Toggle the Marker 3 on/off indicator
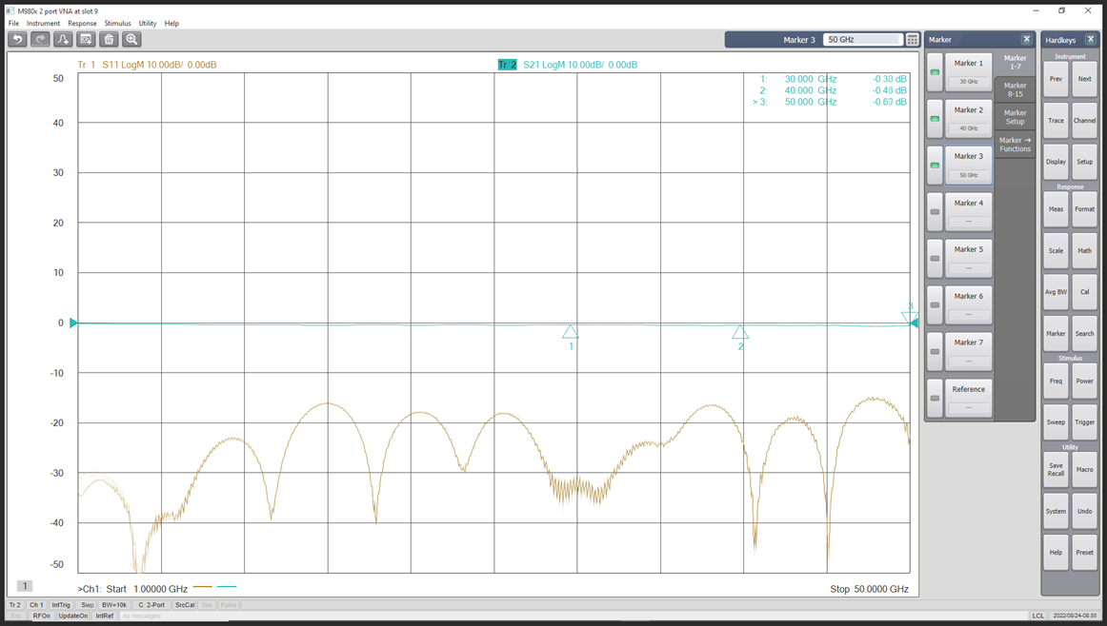 tap(935, 166)
